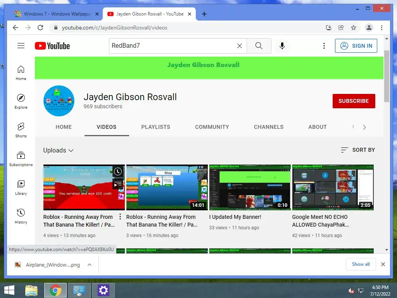This screenshot has height=298, width=397.
Task: Expand Airplane png download options arrow
Action: tap(90, 265)
